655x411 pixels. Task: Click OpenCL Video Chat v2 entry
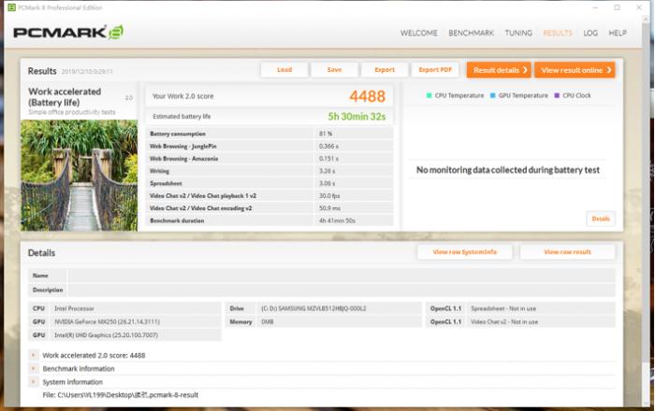coord(504,322)
